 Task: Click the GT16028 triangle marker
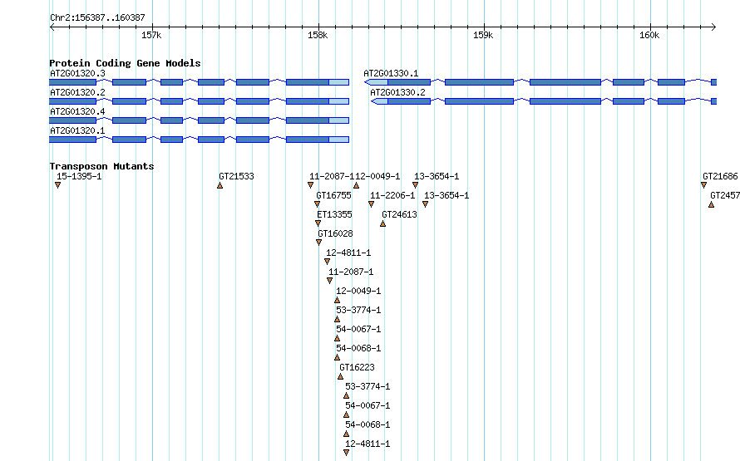(x=319, y=243)
